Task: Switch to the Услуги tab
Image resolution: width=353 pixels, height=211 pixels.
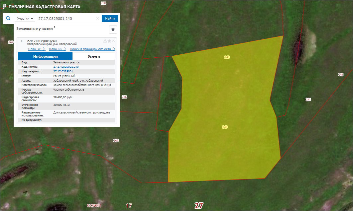Action: (x=94, y=56)
